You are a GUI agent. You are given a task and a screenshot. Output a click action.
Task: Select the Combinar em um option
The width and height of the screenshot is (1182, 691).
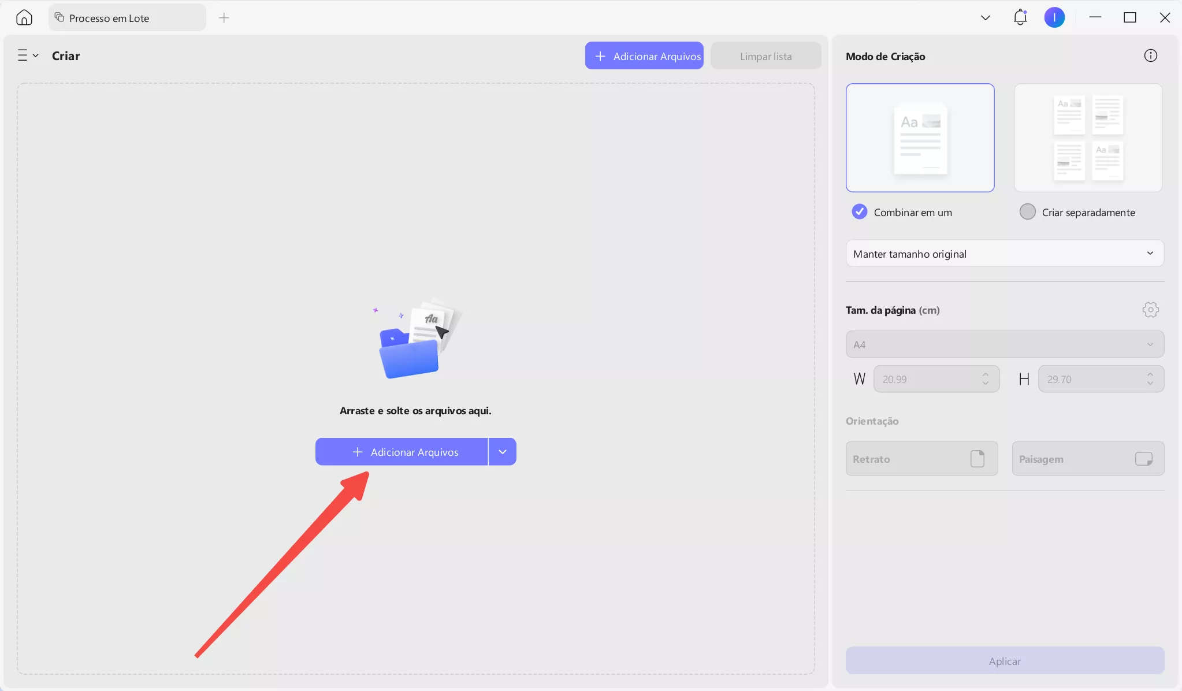(x=860, y=211)
